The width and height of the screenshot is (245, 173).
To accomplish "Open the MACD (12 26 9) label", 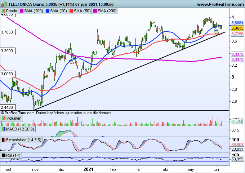I will (18, 129).
